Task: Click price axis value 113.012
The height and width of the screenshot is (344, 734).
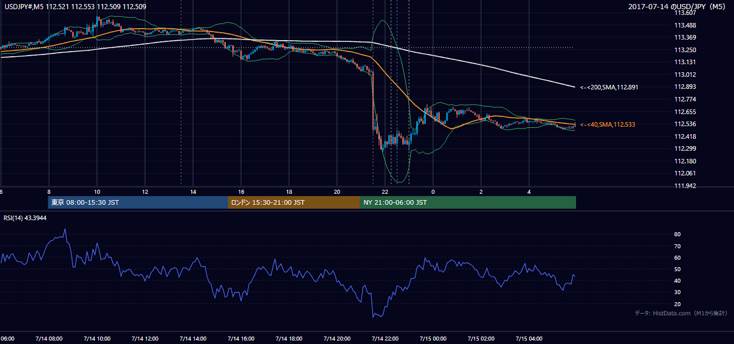Action: [x=685, y=75]
